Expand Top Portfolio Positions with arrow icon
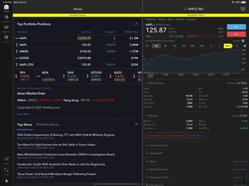249x186 pixels. point(136,24)
